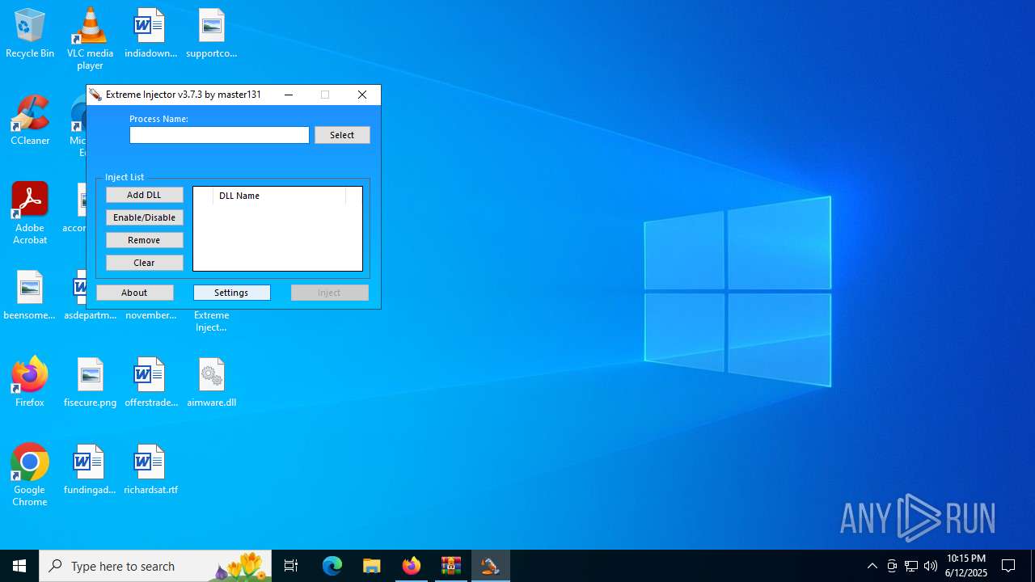Image resolution: width=1035 pixels, height=582 pixels.
Task: Open the offerstrade Word document icon
Action: 150,382
